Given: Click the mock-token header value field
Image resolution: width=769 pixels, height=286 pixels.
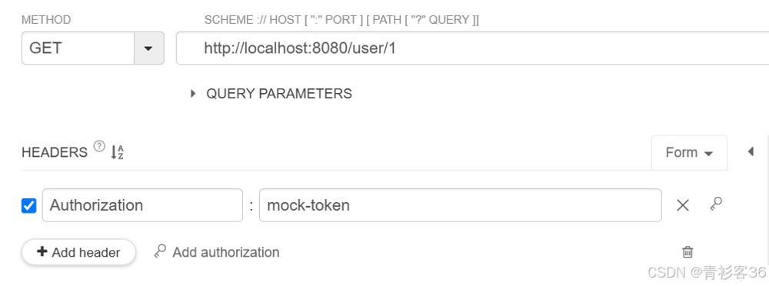Looking at the screenshot, I should (x=460, y=205).
